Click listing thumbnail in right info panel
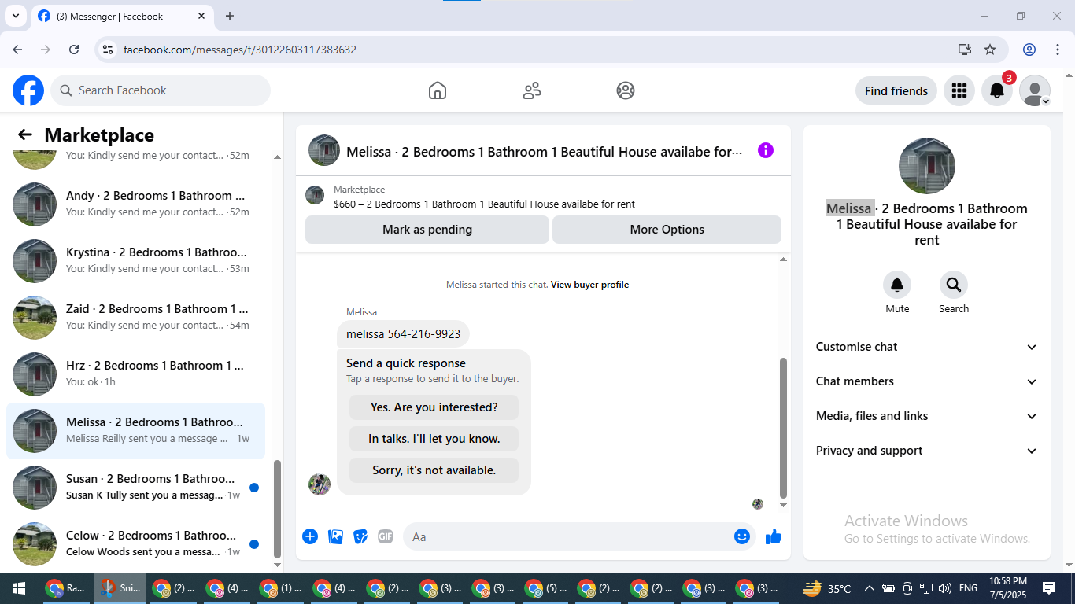 coord(927,166)
